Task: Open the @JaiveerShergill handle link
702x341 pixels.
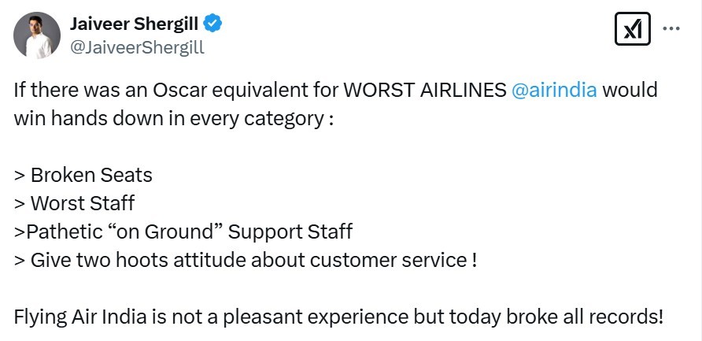Action: [x=138, y=47]
